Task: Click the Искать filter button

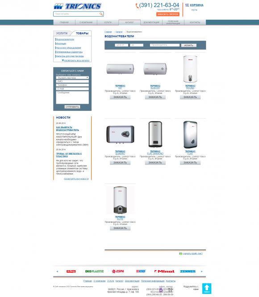Action: (189, 45)
